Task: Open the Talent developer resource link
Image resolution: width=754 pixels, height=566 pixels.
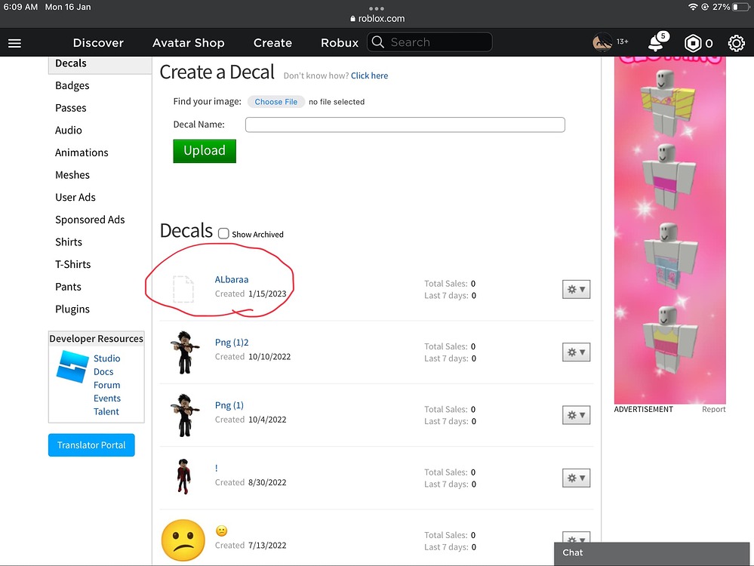Action: click(106, 411)
